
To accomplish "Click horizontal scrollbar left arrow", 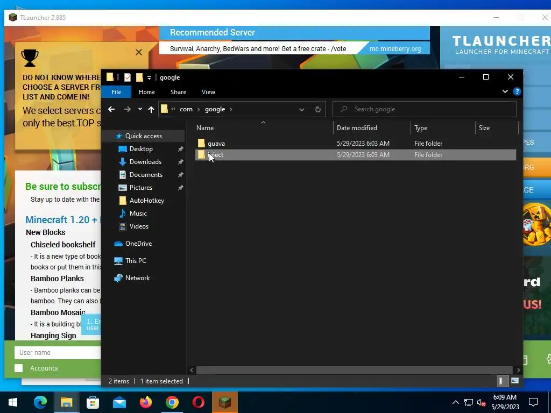I will [192, 370].
